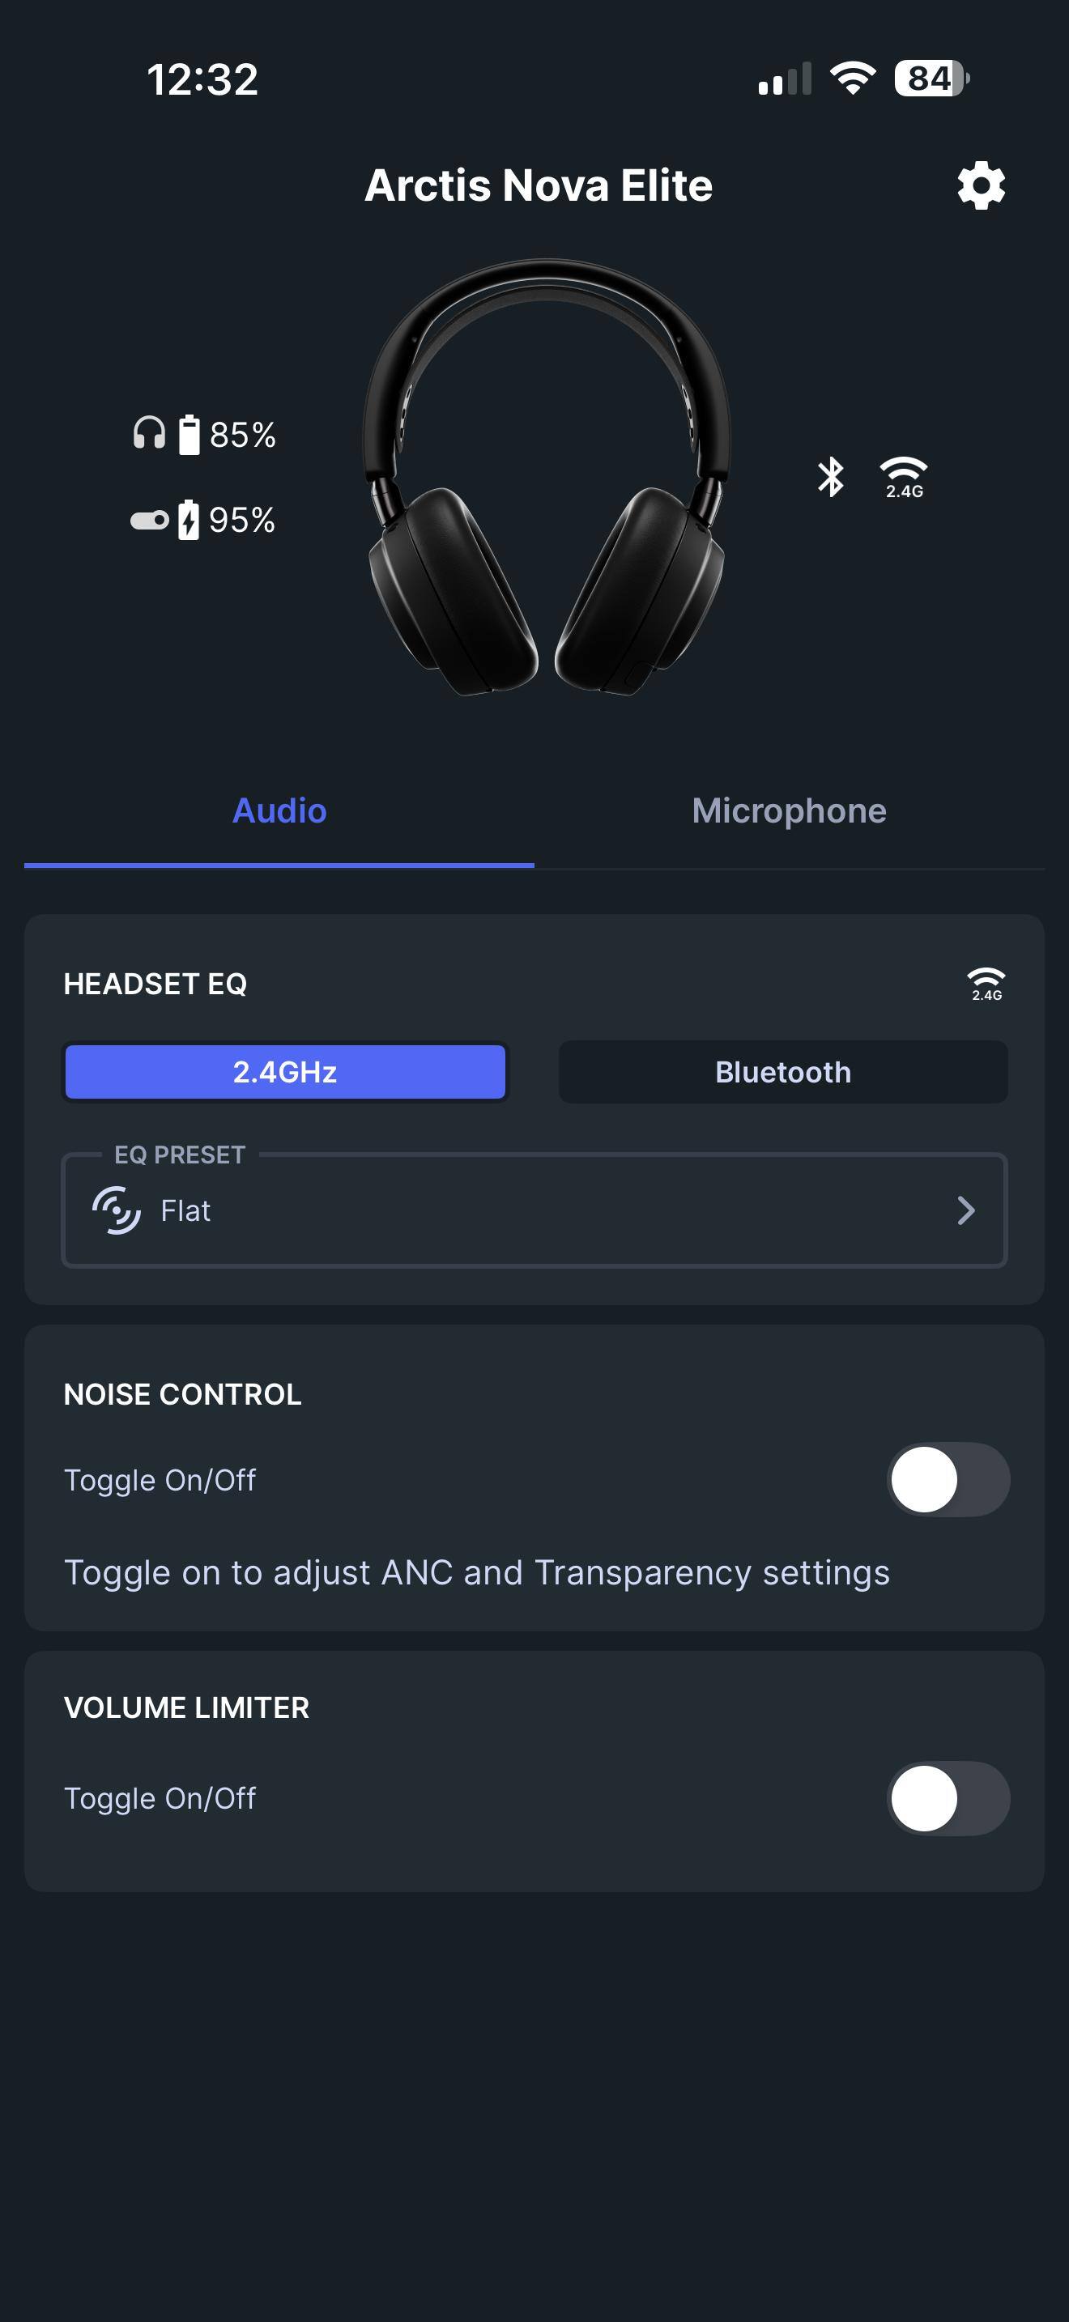
Task: Switch to the Microphone tab
Action: [789, 810]
